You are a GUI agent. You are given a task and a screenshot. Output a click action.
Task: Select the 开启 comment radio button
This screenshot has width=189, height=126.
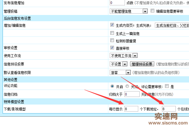112,86
